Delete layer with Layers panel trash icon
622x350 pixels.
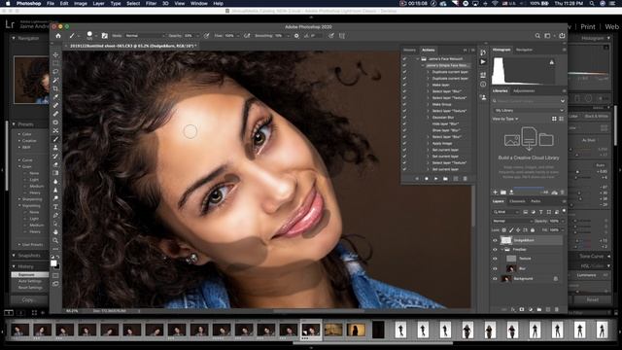click(557, 309)
